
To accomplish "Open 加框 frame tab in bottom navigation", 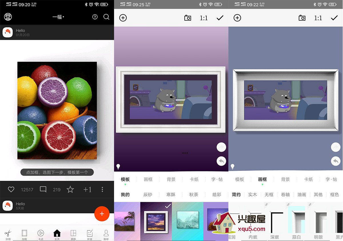I will (x=24, y=234).
